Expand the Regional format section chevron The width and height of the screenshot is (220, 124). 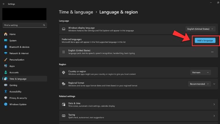[214, 84]
